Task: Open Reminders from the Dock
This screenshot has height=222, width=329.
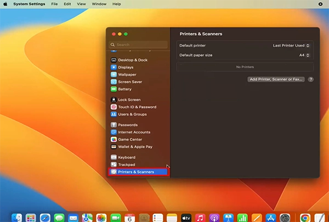Action: pos(158,218)
